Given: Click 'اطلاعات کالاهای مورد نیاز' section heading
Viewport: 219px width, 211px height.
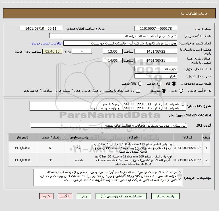Looking at the screenshot, I should tap(190, 115).
